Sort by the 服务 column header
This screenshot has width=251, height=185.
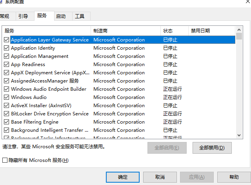click(46, 31)
